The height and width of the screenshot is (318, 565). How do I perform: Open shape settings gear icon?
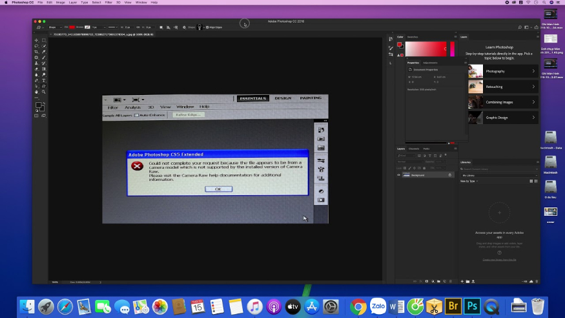[184, 27]
